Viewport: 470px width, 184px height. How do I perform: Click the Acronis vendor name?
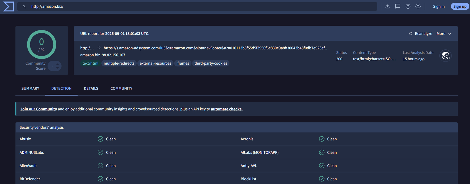click(247, 139)
